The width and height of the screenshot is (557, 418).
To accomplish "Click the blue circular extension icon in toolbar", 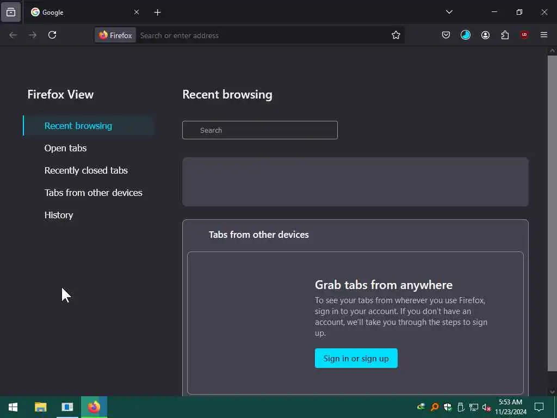I will (466, 35).
